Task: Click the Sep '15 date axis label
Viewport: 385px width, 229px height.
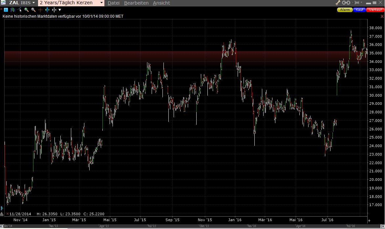Action: click(172, 220)
